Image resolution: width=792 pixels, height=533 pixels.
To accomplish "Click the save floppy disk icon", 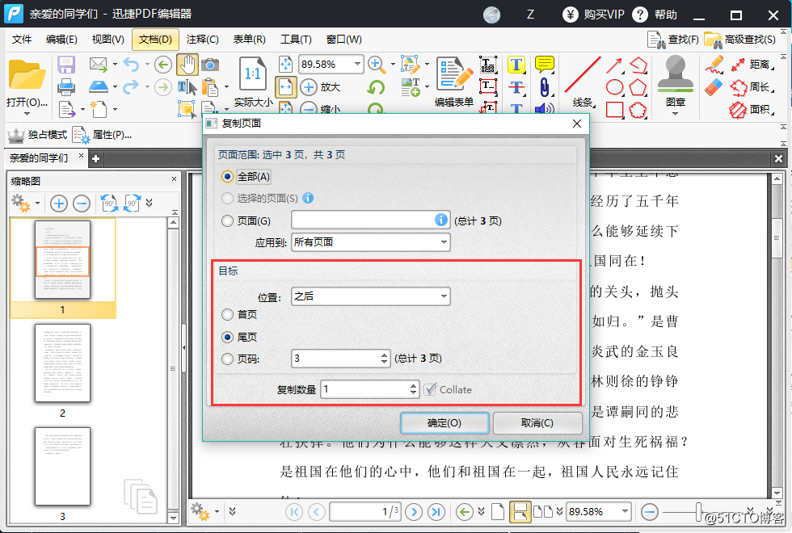I will tap(66, 65).
